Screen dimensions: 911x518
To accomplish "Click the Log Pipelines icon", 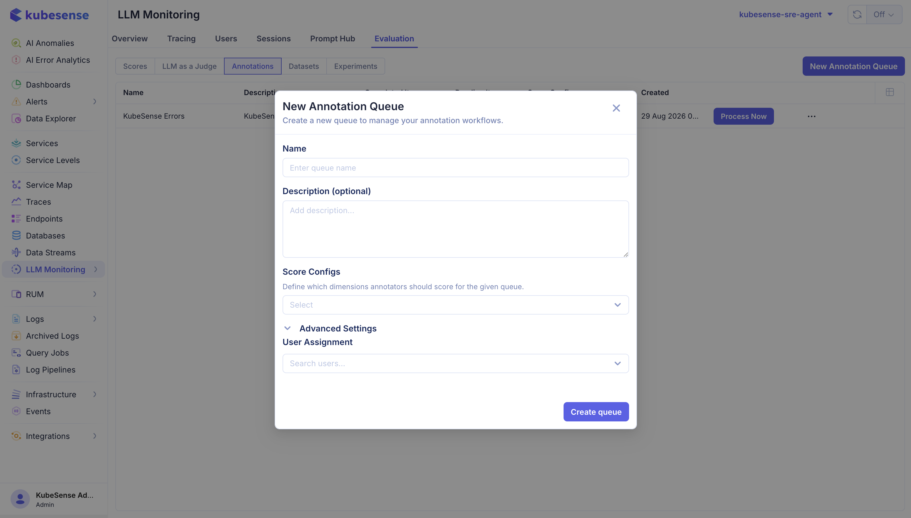I will point(16,369).
